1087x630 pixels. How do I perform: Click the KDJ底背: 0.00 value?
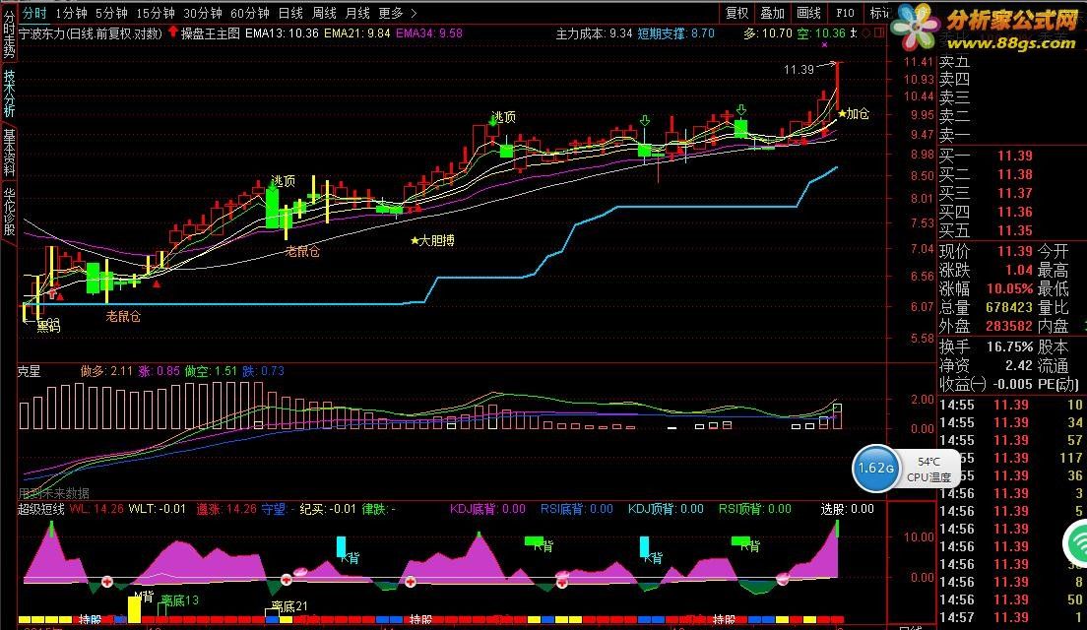pos(488,509)
